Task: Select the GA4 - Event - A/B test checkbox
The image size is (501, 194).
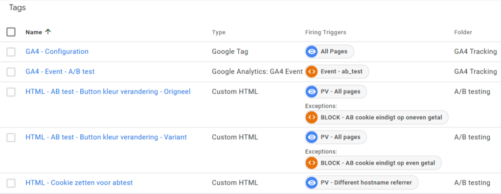Action: click(x=11, y=72)
